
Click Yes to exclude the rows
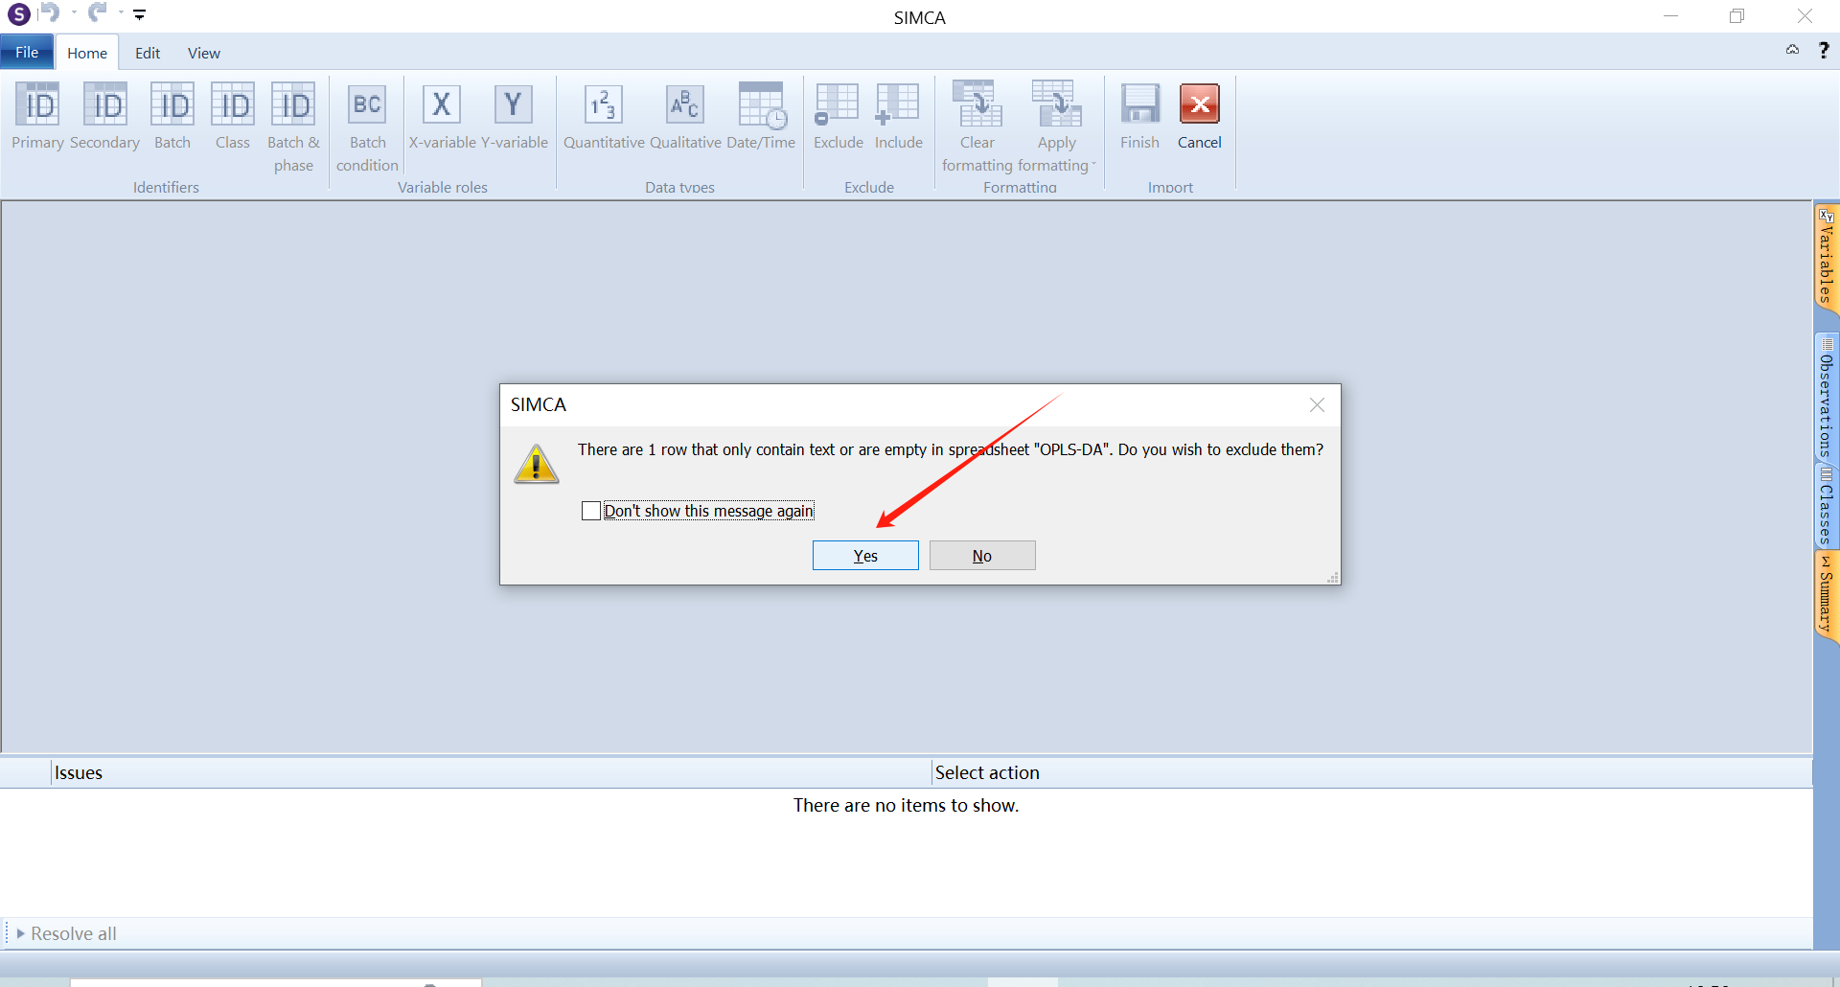pos(865,556)
